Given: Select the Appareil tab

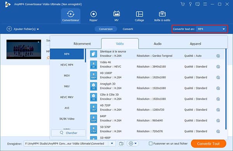Looking at the screenshot, I should [195, 44].
